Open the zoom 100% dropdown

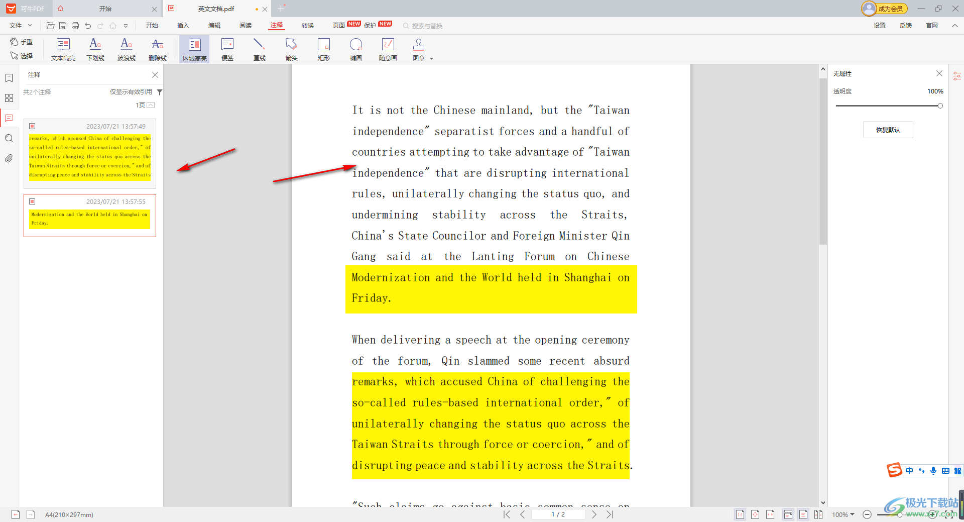point(843,514)
